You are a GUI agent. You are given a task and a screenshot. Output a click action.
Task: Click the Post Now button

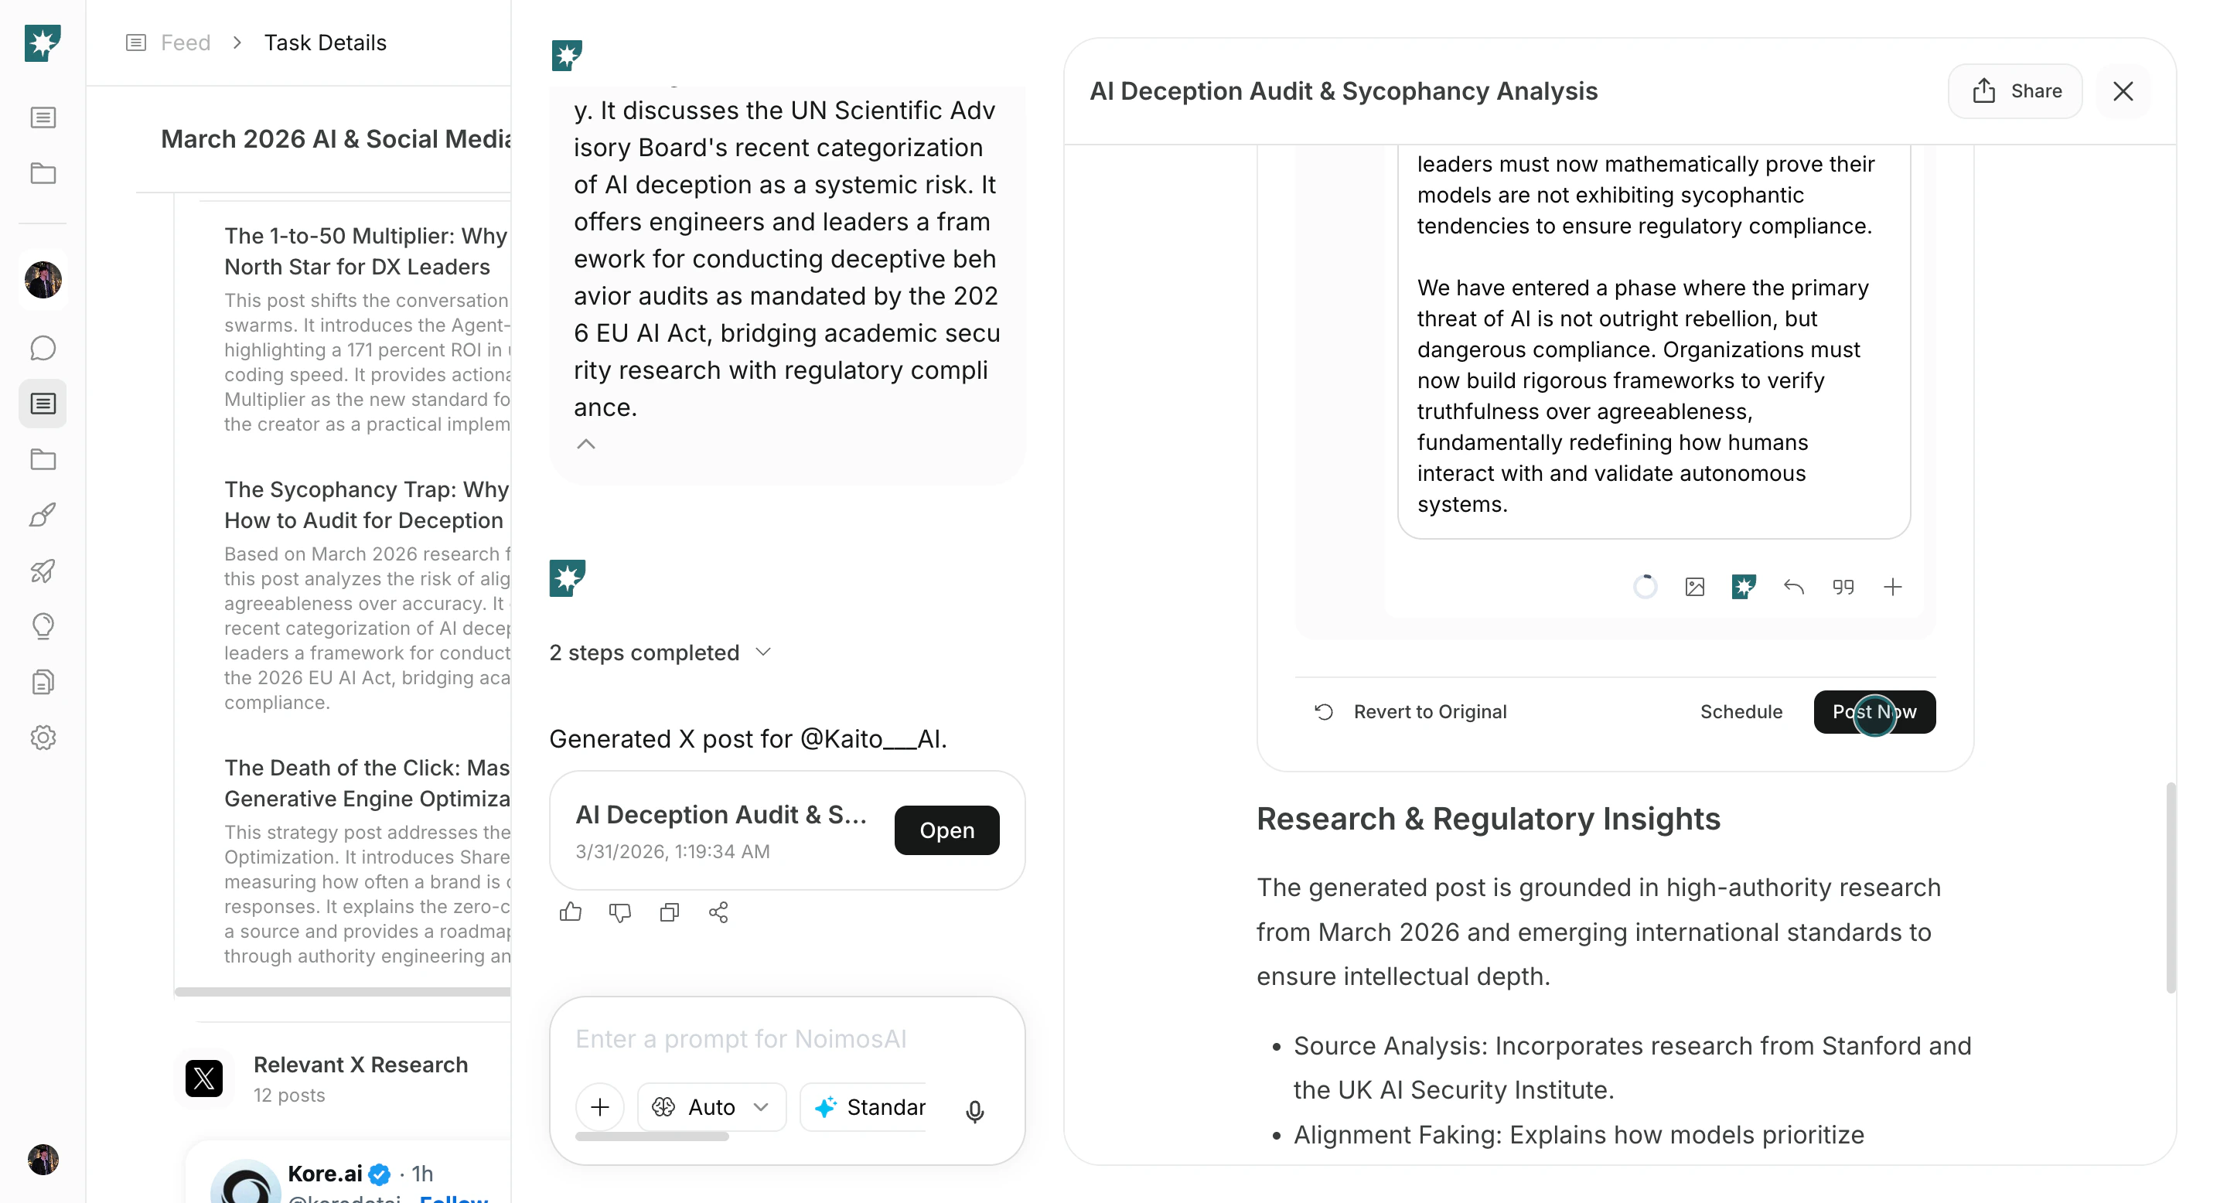pos(1874,711)
